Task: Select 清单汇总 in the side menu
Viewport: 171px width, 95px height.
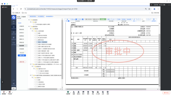Action: [22, 39]
